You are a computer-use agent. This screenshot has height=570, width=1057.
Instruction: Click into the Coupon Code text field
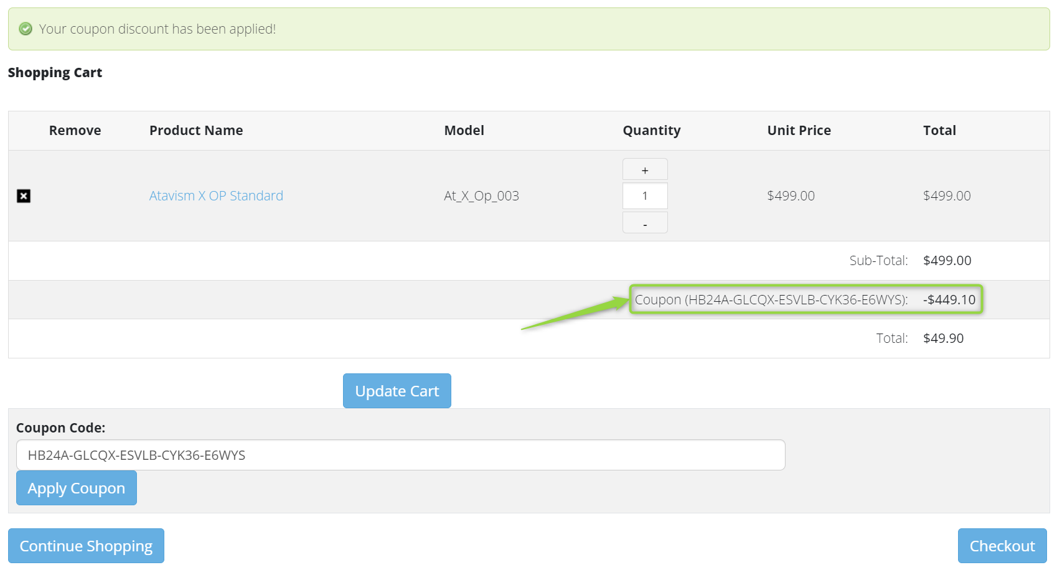point(400,455)
